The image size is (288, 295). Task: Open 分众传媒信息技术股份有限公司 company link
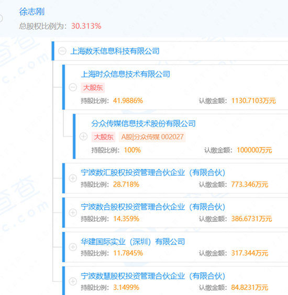coord(143,123)
